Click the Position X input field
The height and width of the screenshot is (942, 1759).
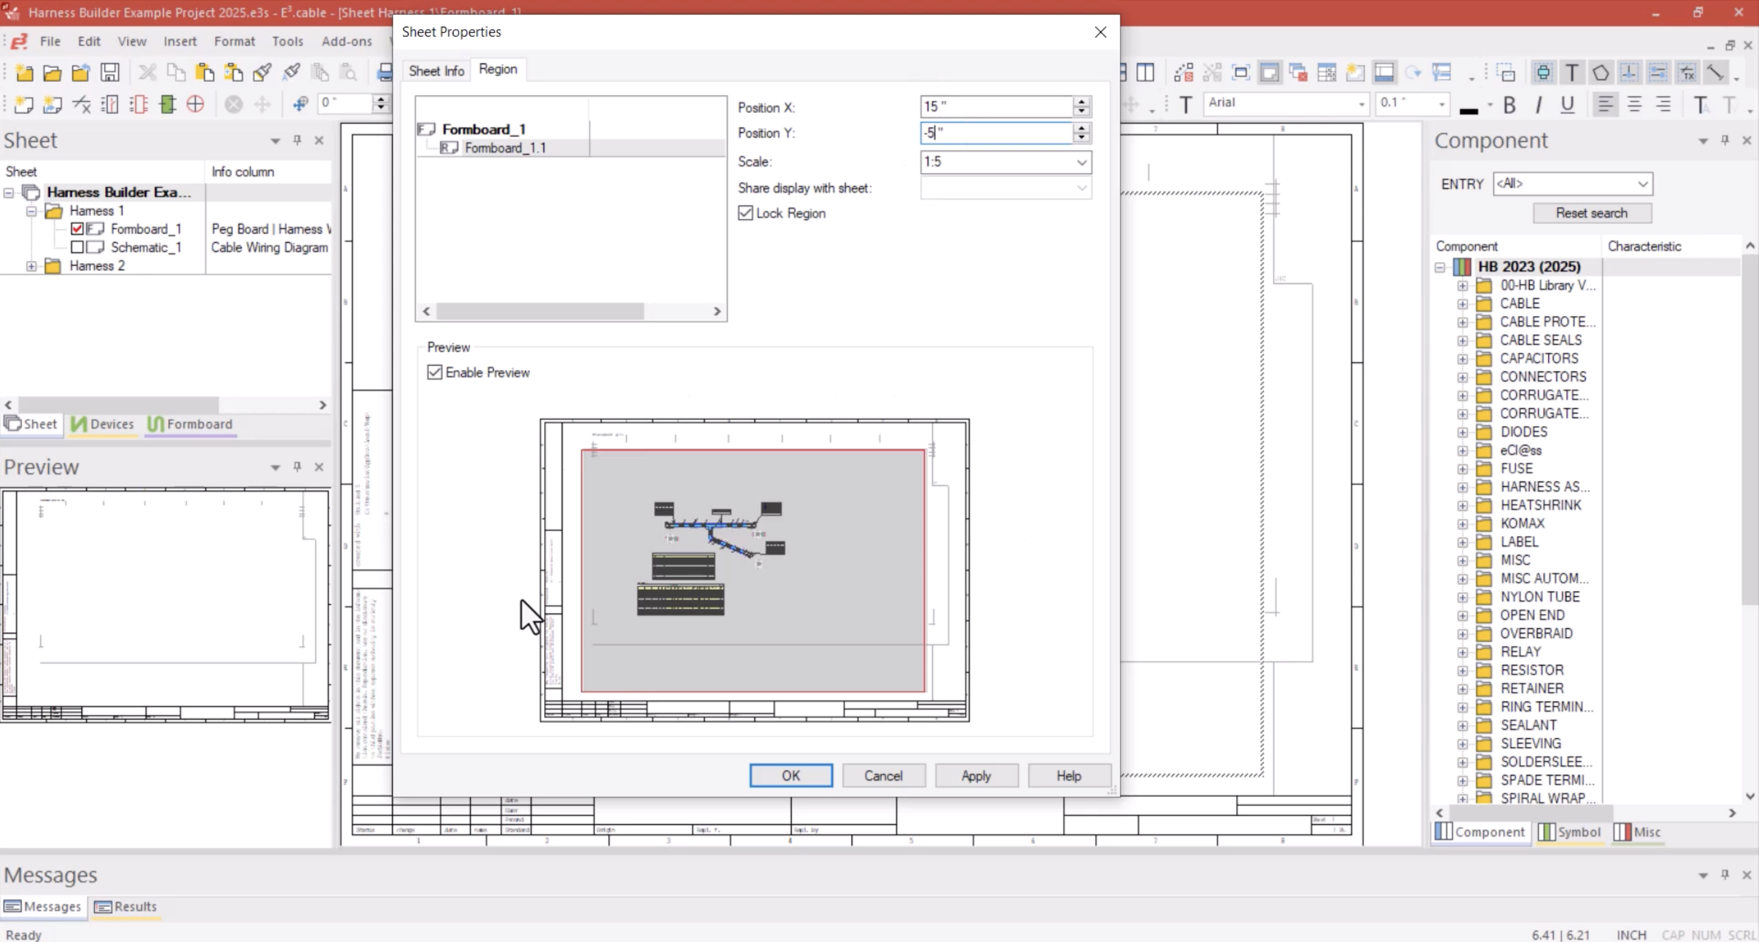995,107
